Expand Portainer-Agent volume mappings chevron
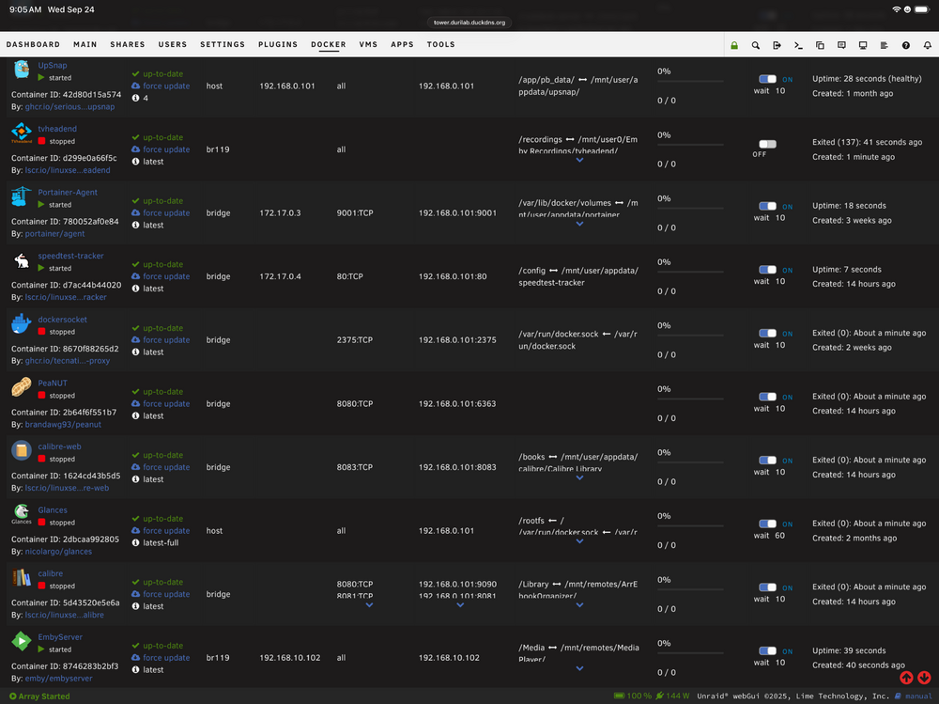Viewport: 939px width, 704px height. (x=579, y=224)
